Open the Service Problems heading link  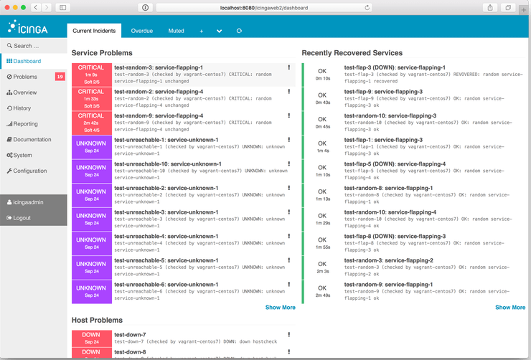coord(102,53)
